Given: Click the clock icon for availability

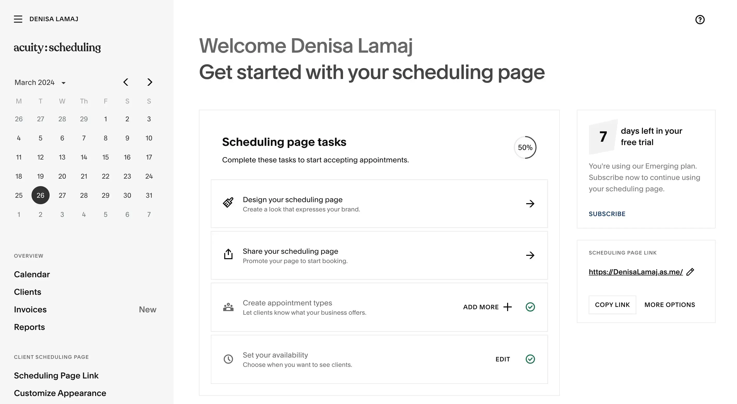Looking at the screenshot, I should [x=228, y=359].
